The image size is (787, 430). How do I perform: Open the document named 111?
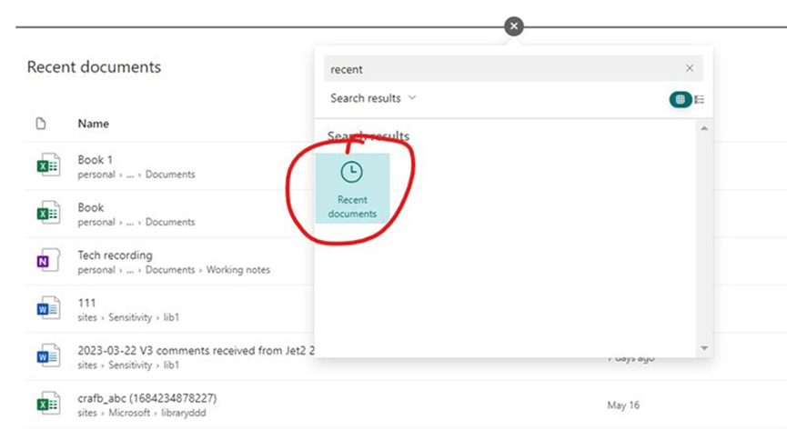coord(86,303)
